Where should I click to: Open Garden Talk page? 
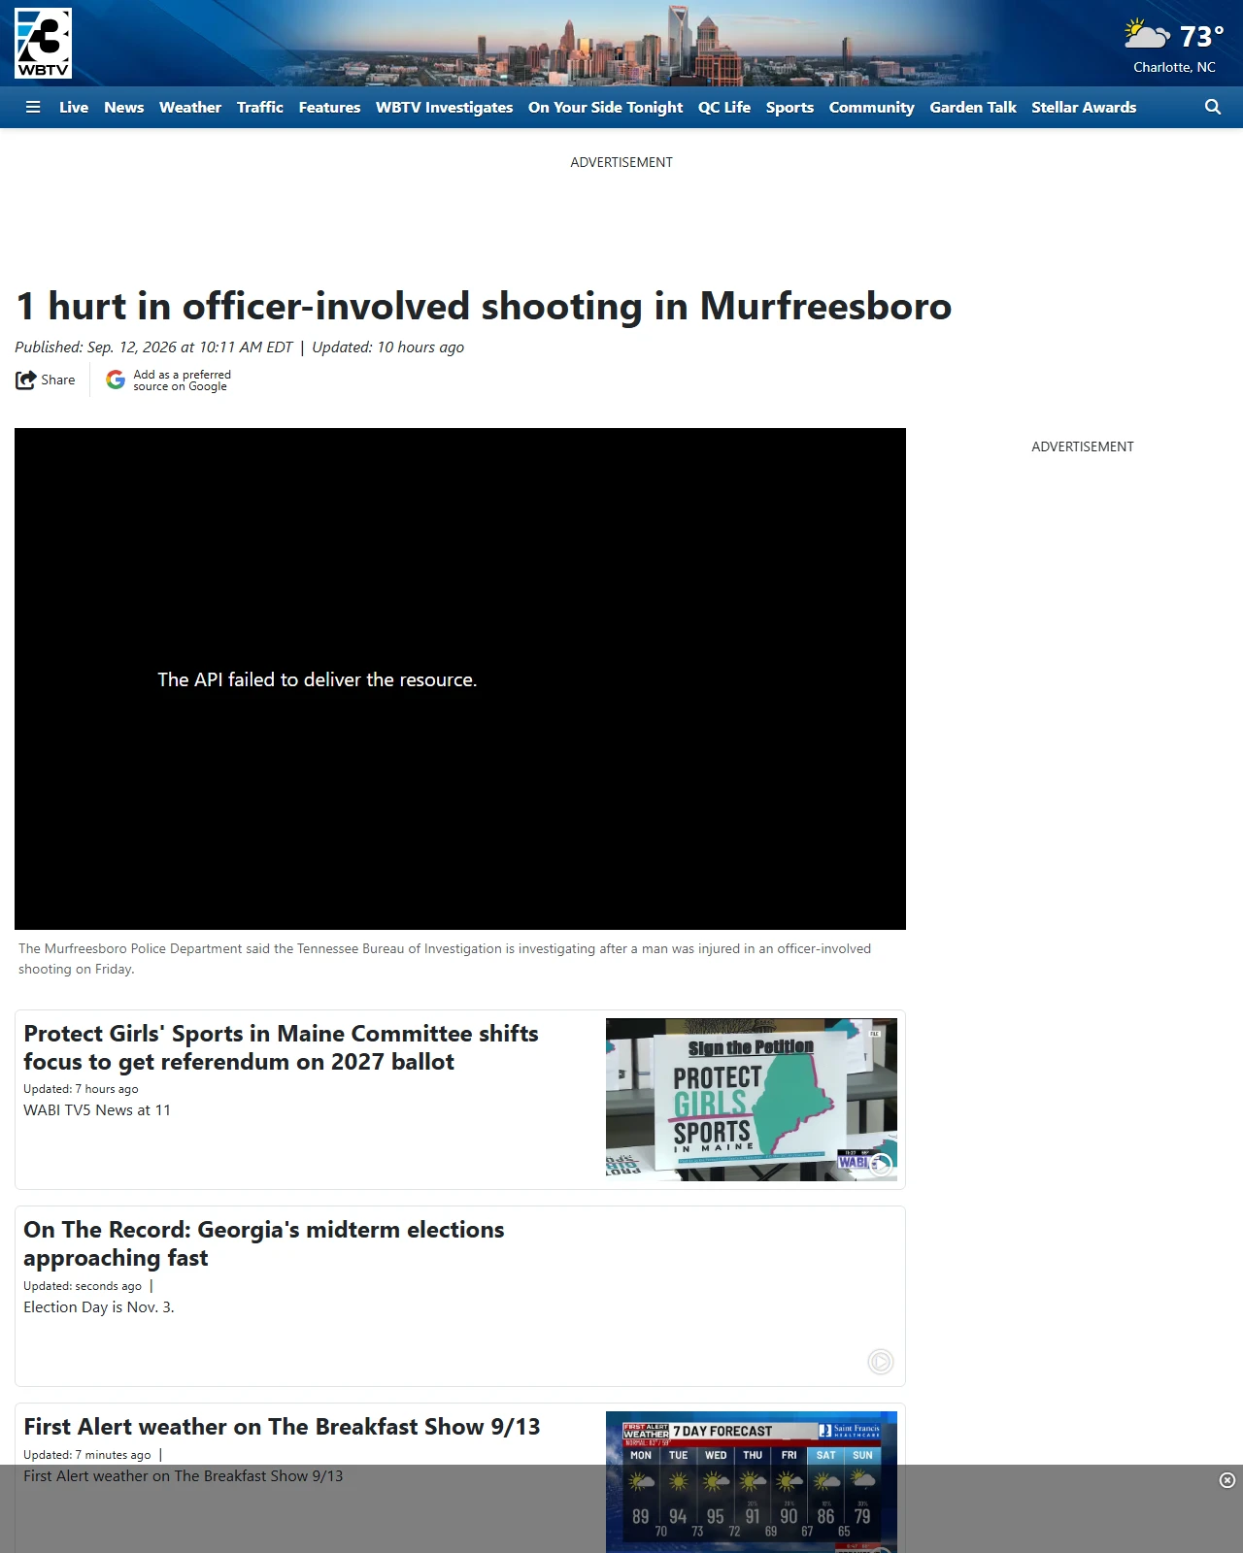coord(973,107)
